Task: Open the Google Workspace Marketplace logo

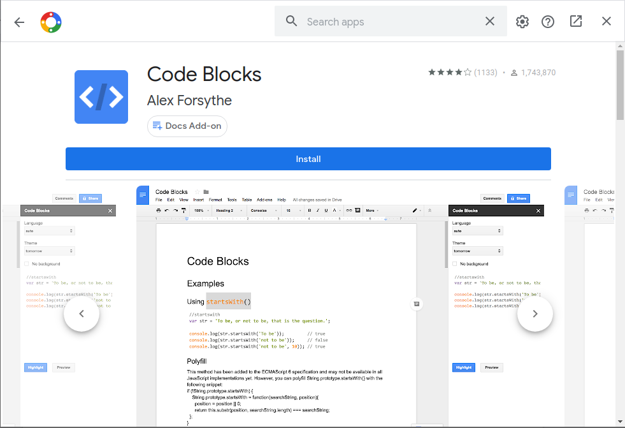Action: [x=51, y=22]
